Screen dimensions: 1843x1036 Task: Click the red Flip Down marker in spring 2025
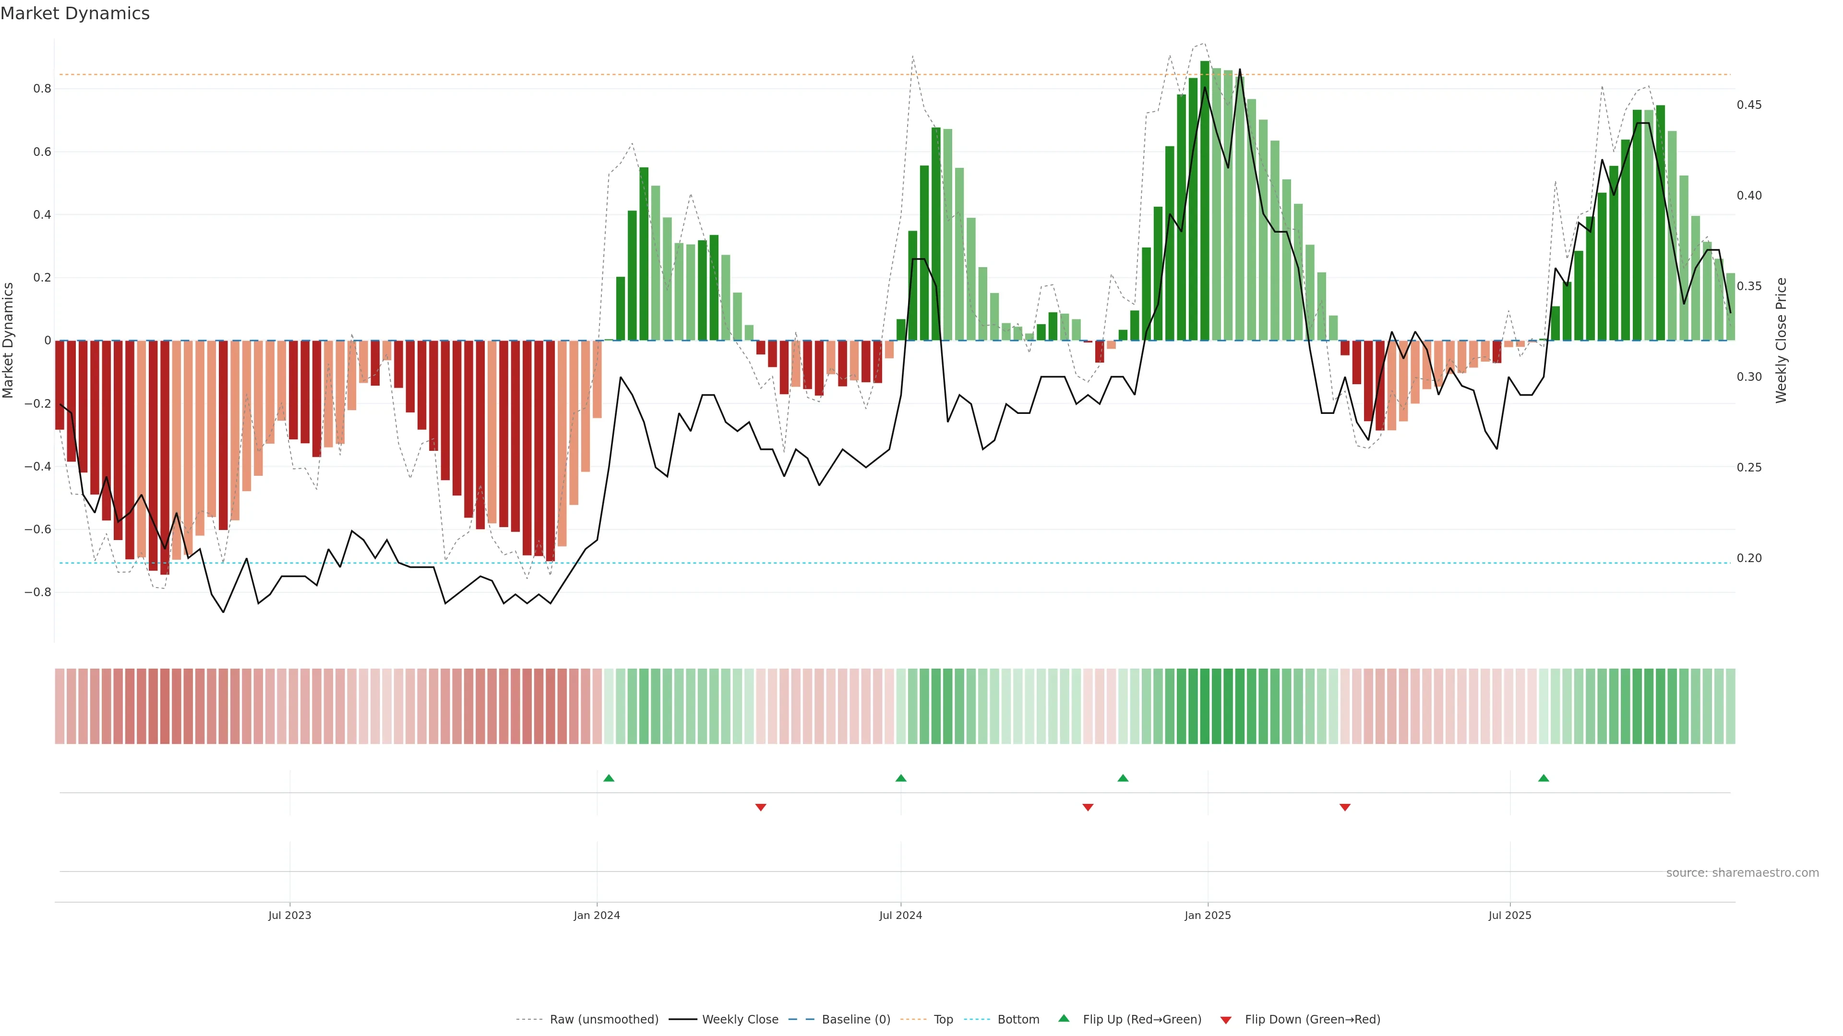click(x=1344, y=807)
